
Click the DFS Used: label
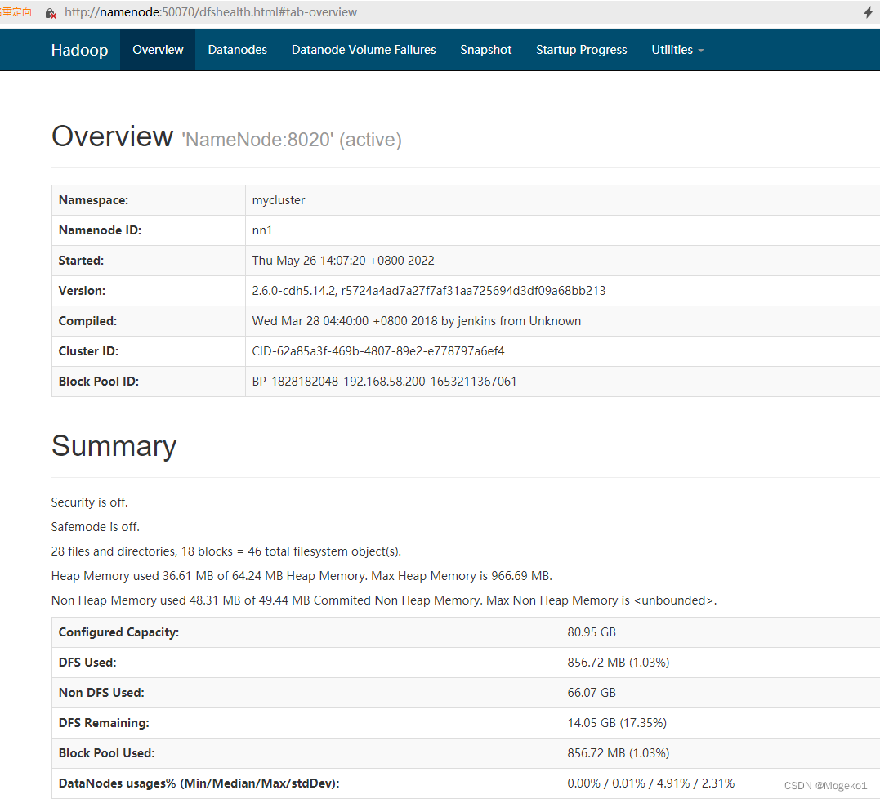point(87,663)
